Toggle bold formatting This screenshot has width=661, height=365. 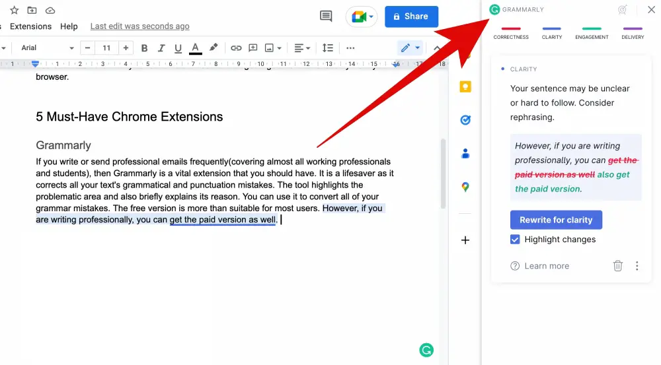[144, 48]
